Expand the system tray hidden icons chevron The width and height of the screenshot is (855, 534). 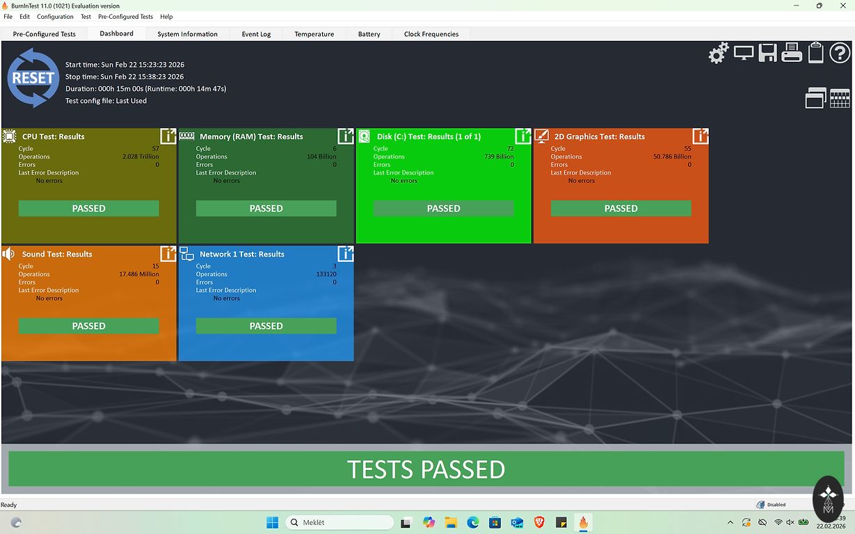730,522
